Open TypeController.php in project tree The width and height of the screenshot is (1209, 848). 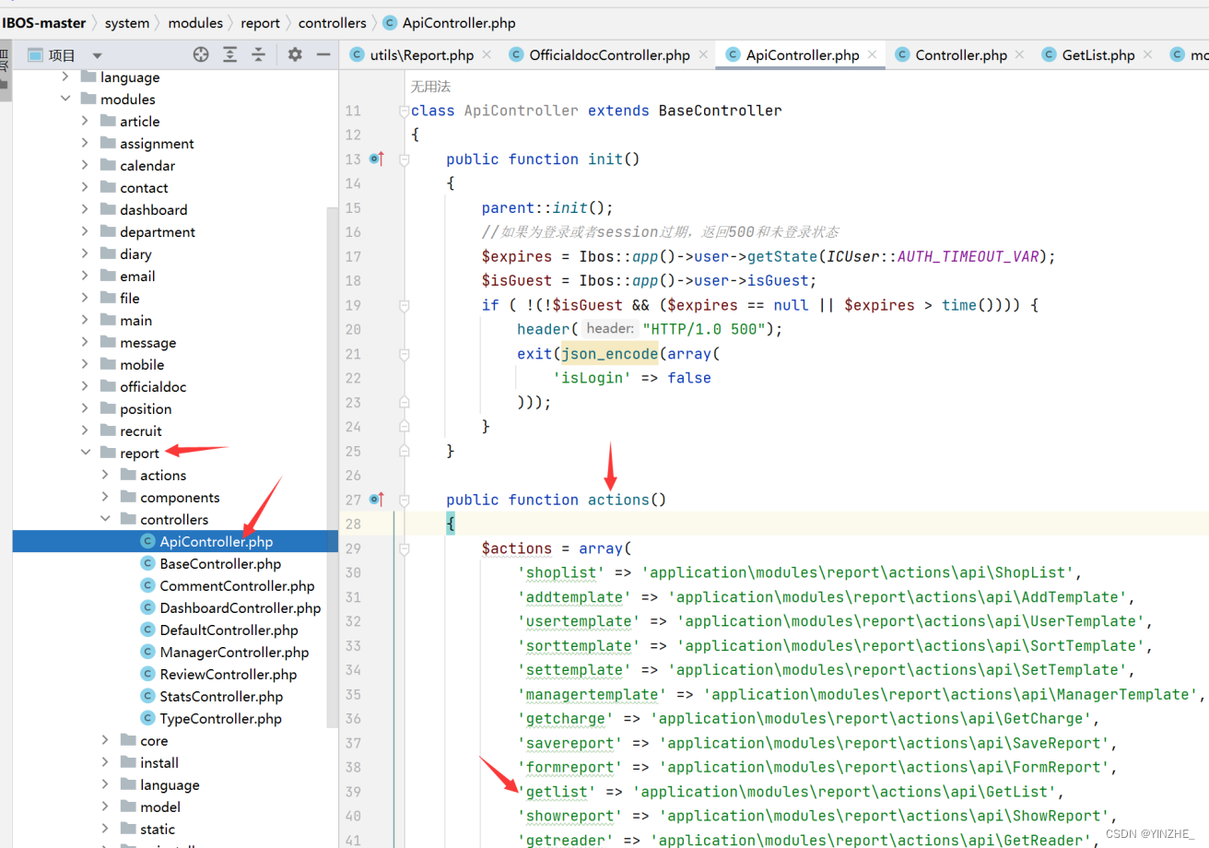tap(220, 719)
